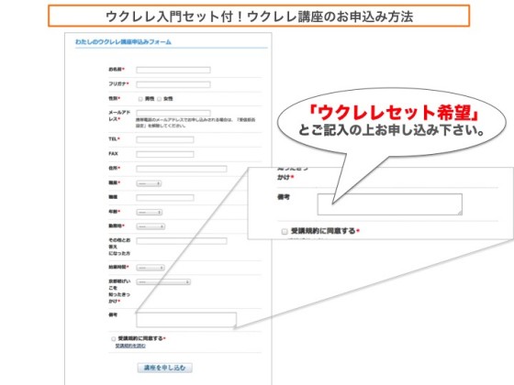Click the その他とお答えになった方 text field
This screenshot has width=514, height=385.
click(182, 241)
